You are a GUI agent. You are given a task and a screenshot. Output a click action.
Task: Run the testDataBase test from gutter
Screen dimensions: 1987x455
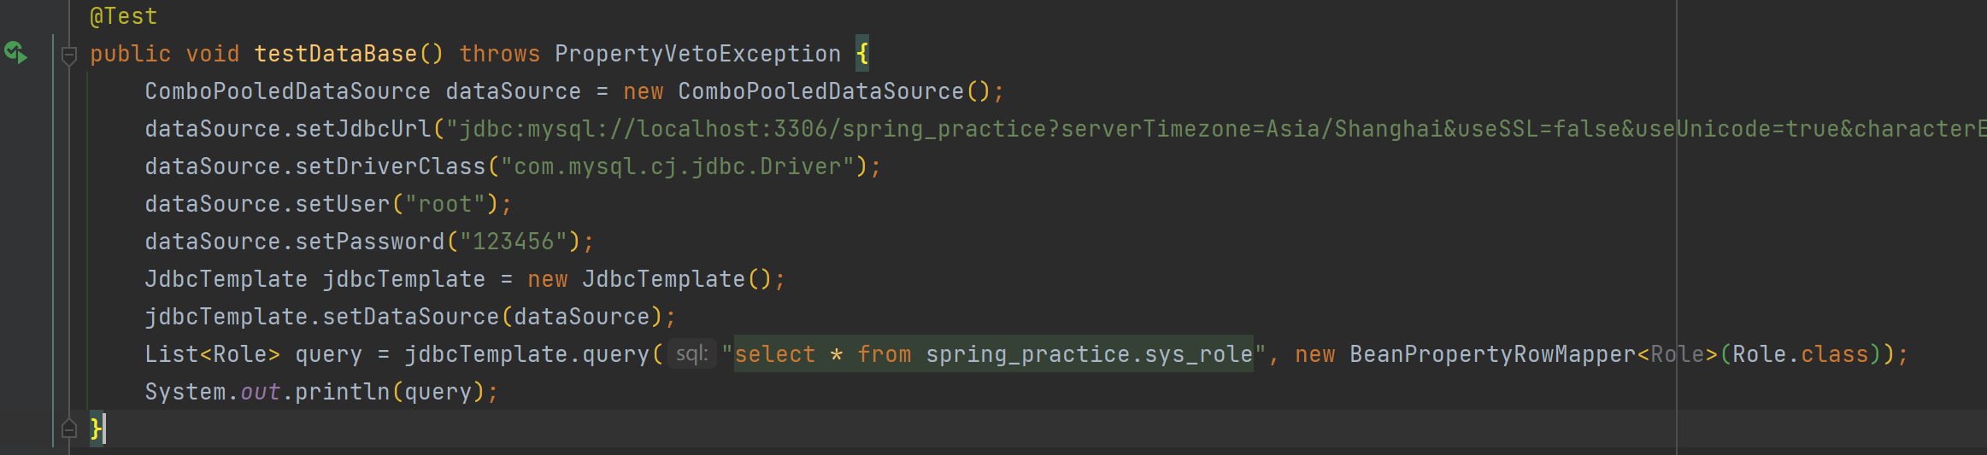point(16,53)
